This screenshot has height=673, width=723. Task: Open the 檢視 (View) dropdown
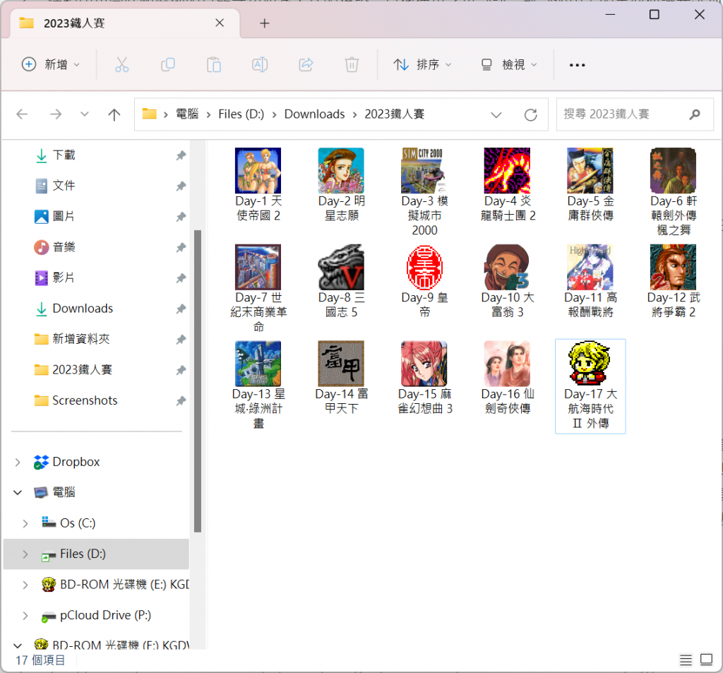coord(509,64)
